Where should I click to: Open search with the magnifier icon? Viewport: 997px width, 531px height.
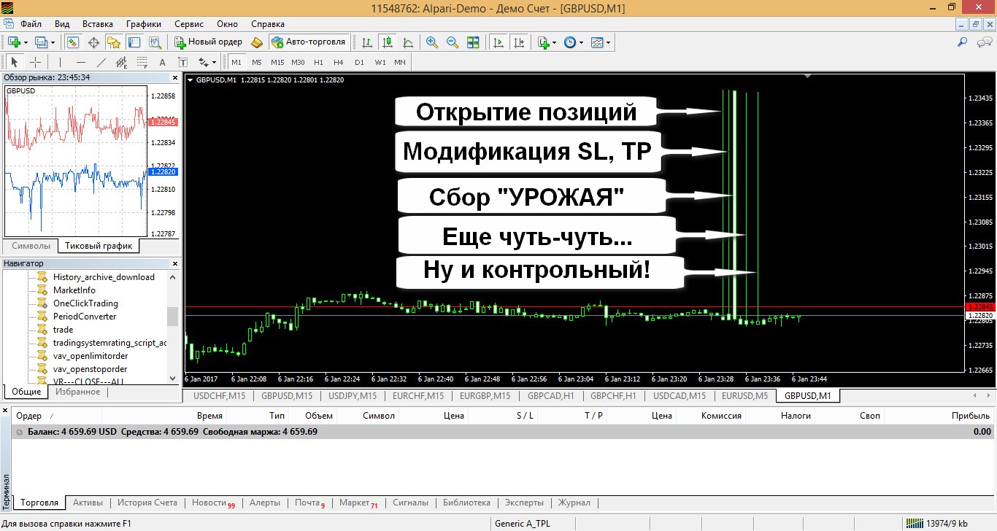963,42
